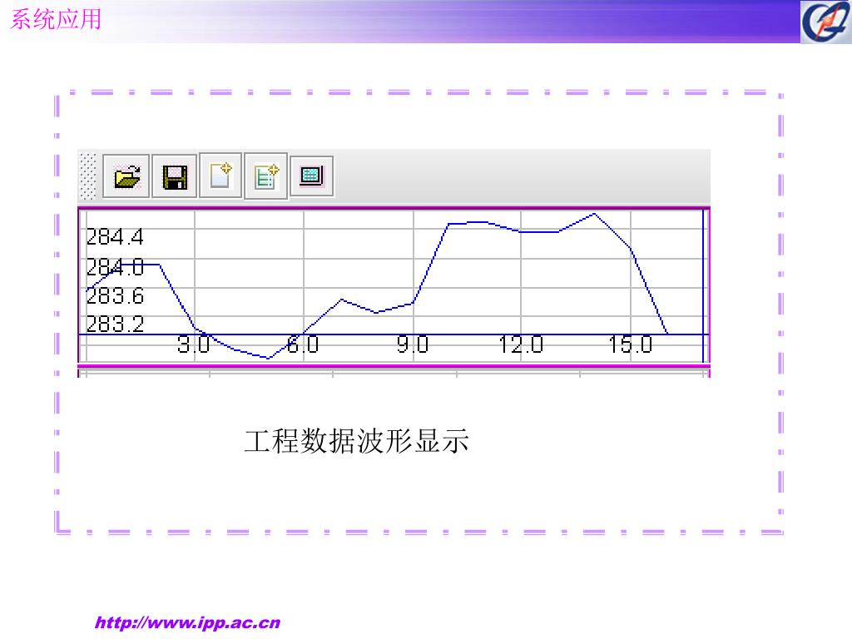This screenshot has width=852, height=639.
Task: Click the 工程数据波形显示 caption
Action: [356, 441]
